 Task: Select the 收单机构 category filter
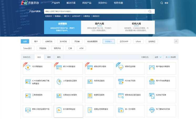tap(49, 41)
